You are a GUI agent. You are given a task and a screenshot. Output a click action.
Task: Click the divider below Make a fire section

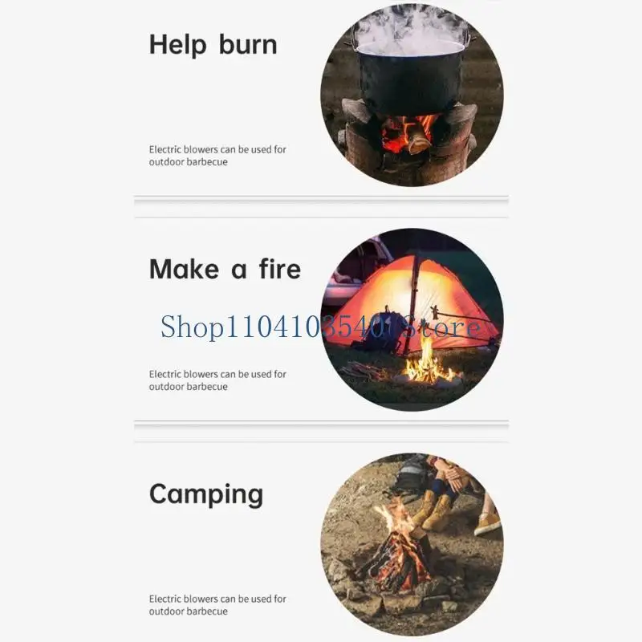point(321,425)
